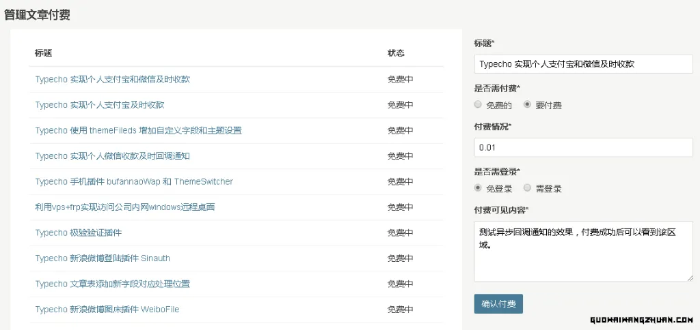The image size is (700, 330).
Task: Open 'Typecho 文章表添加新字段对应处理位置'
Action: (113, 284)
